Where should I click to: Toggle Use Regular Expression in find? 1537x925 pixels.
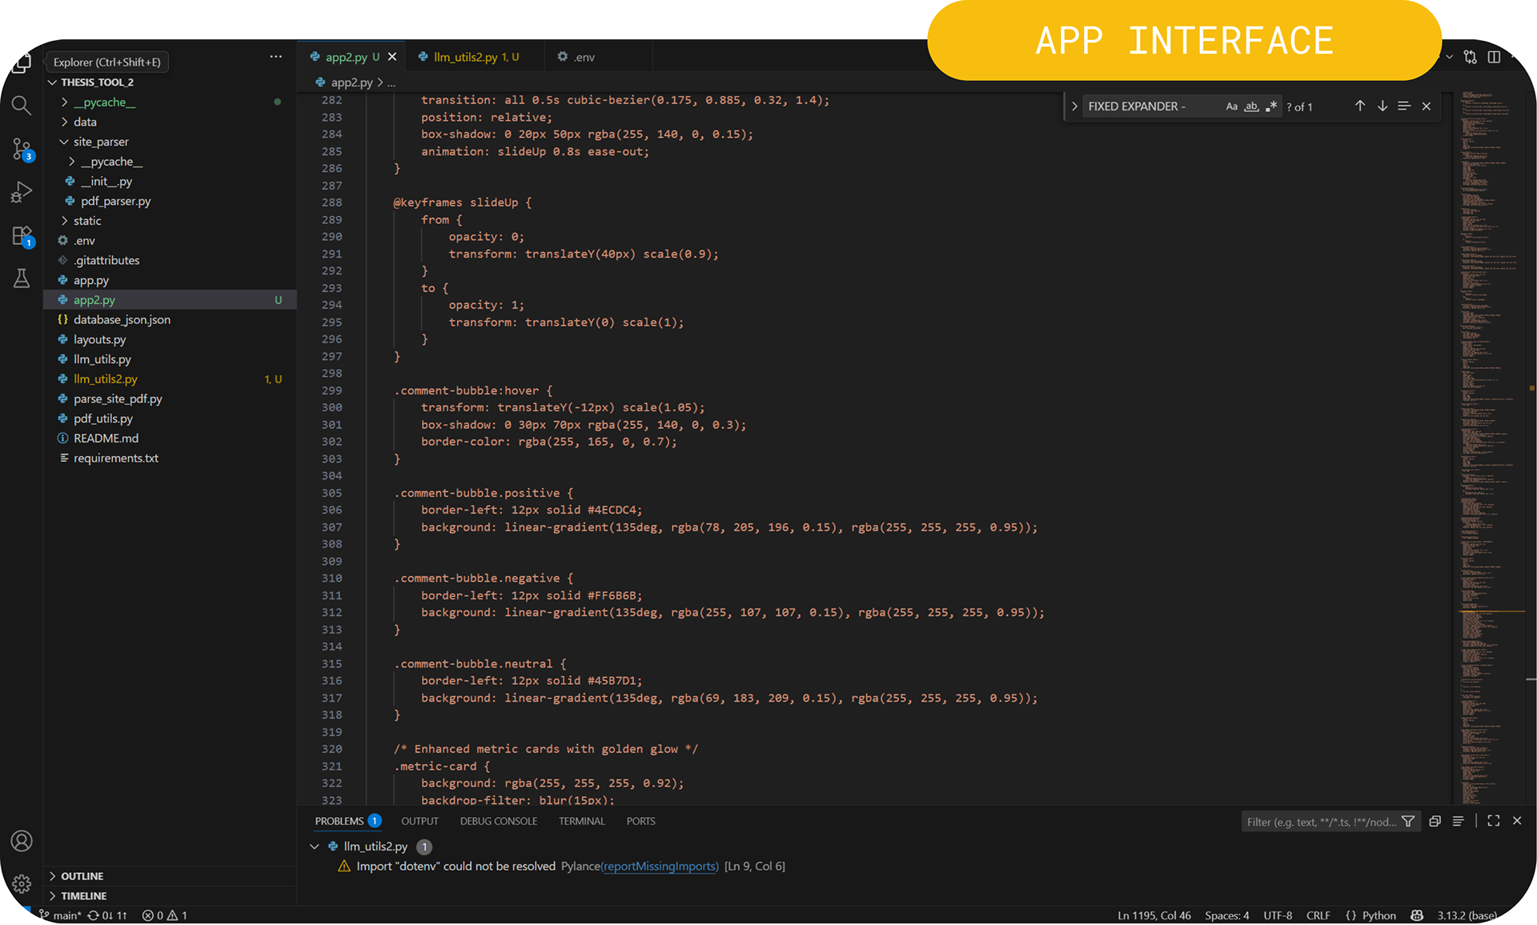[x=1271, y=106]
